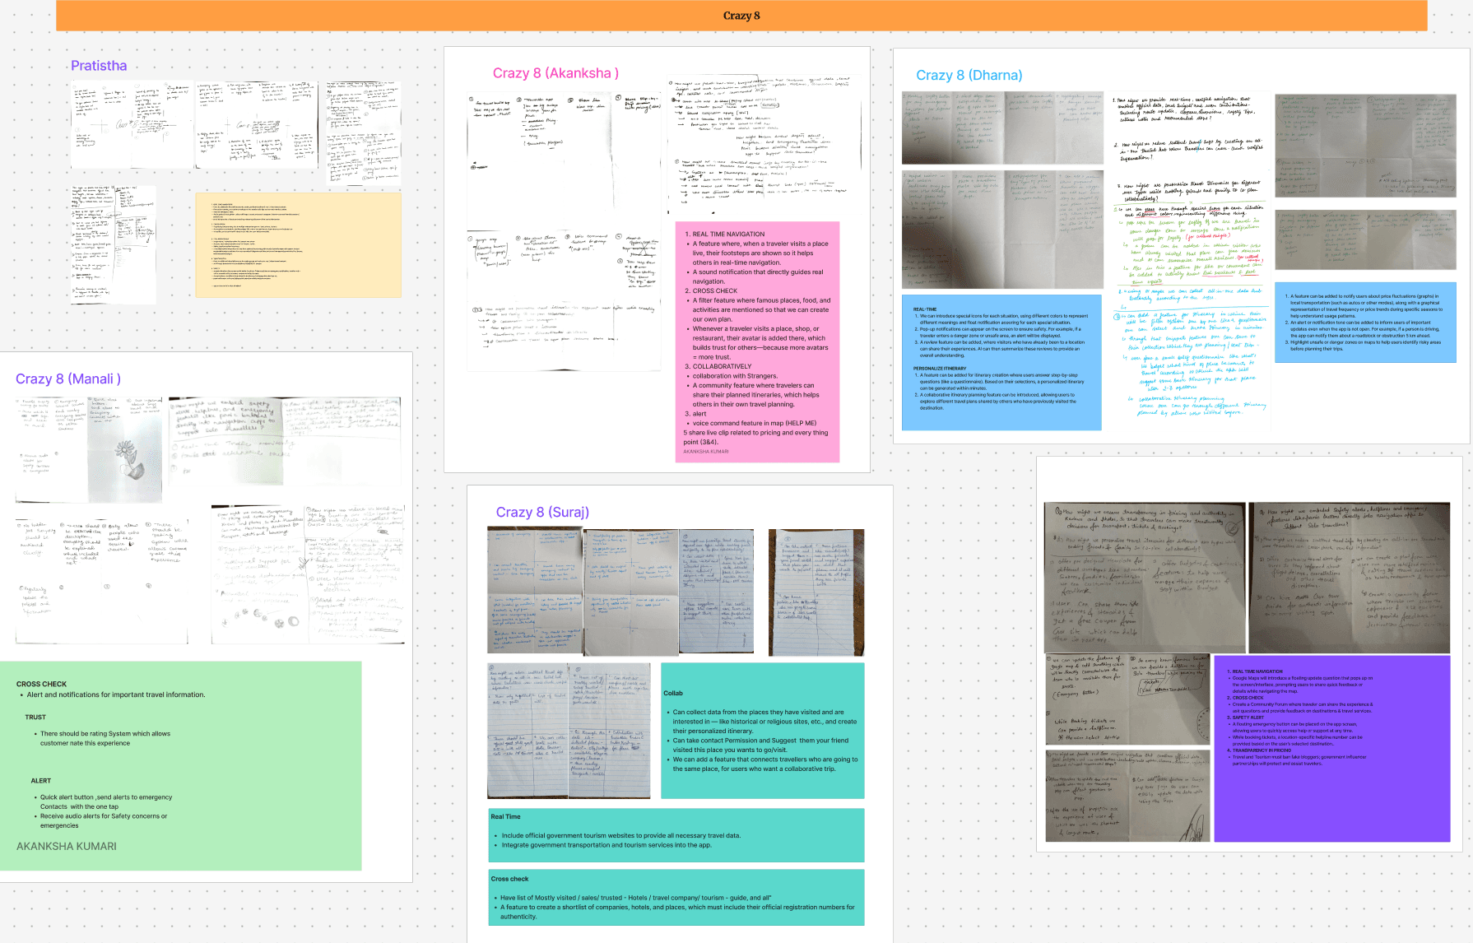Screen dimensions: 1473x943
Task: Select Suraj's teal "Collab" note
Action: click(x=763, y=731)
